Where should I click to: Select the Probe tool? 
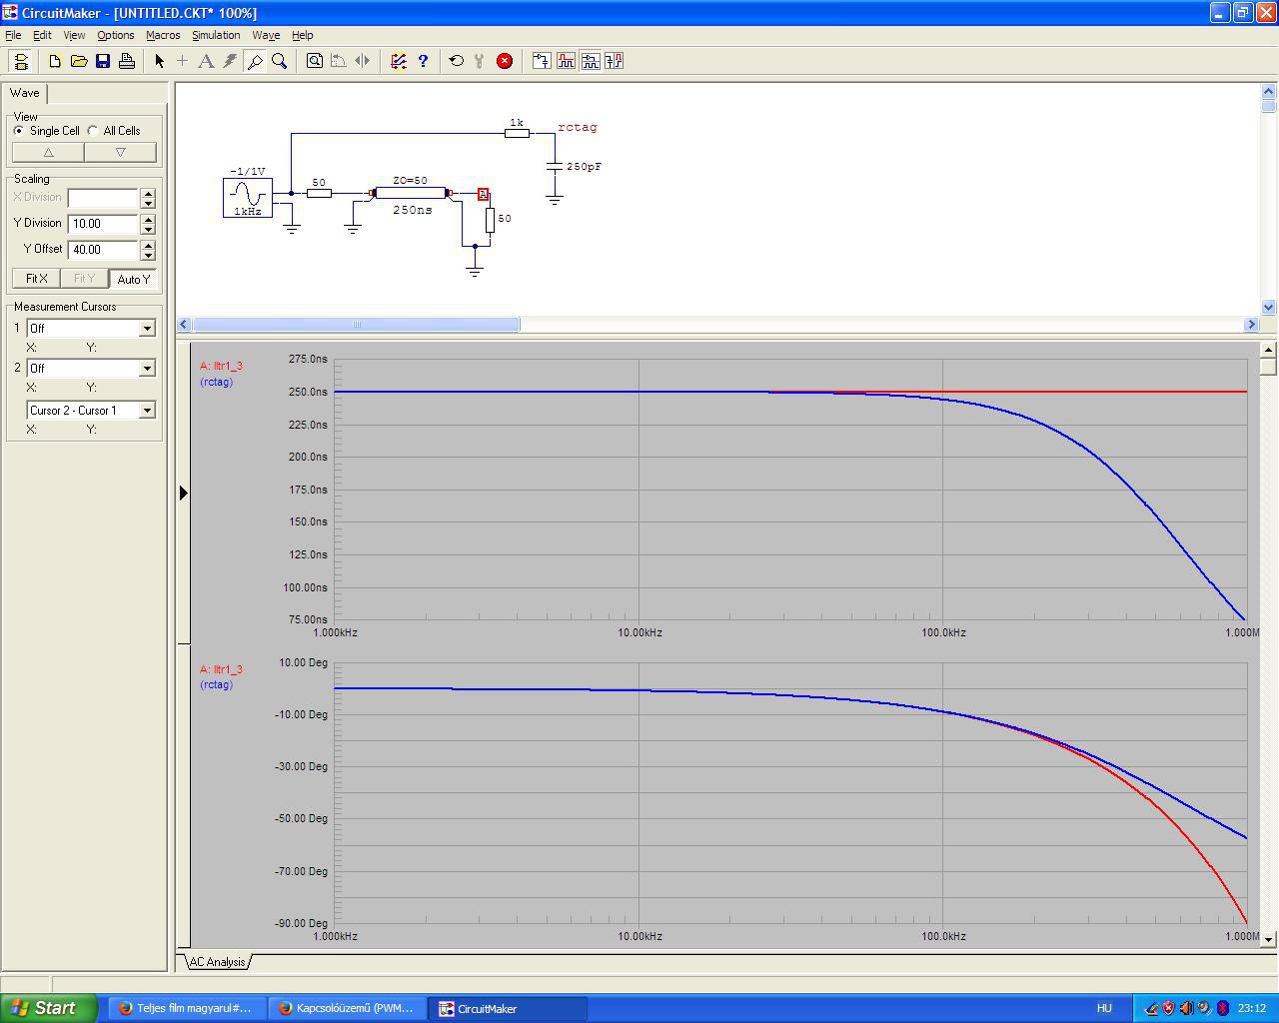(255, 61)
